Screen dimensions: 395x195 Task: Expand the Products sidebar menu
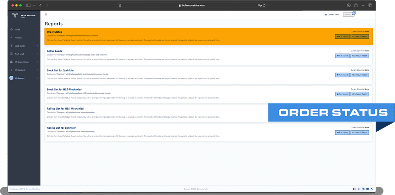pos(24,37)
